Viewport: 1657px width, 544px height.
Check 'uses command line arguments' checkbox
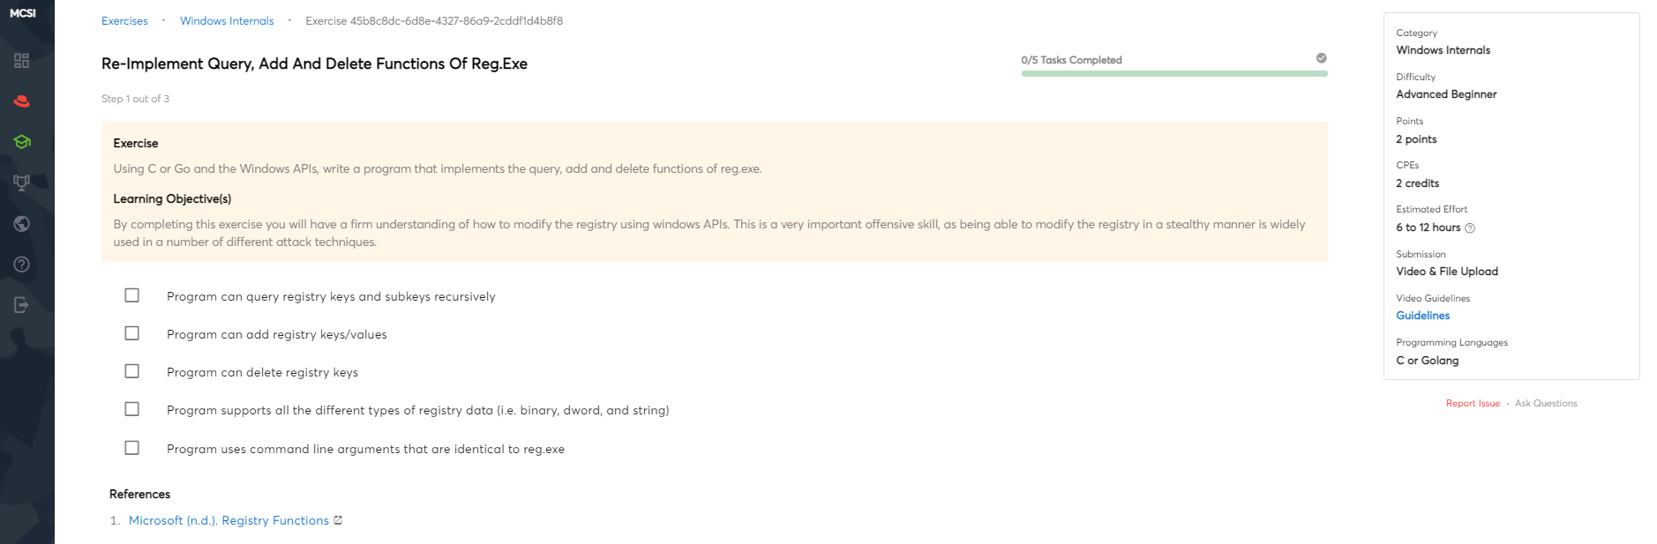click(x=132, y=448)
